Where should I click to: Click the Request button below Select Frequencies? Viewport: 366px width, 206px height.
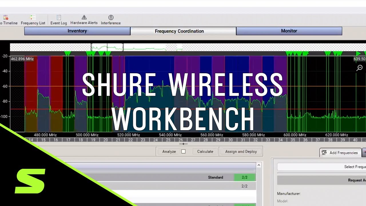point(322,180)
